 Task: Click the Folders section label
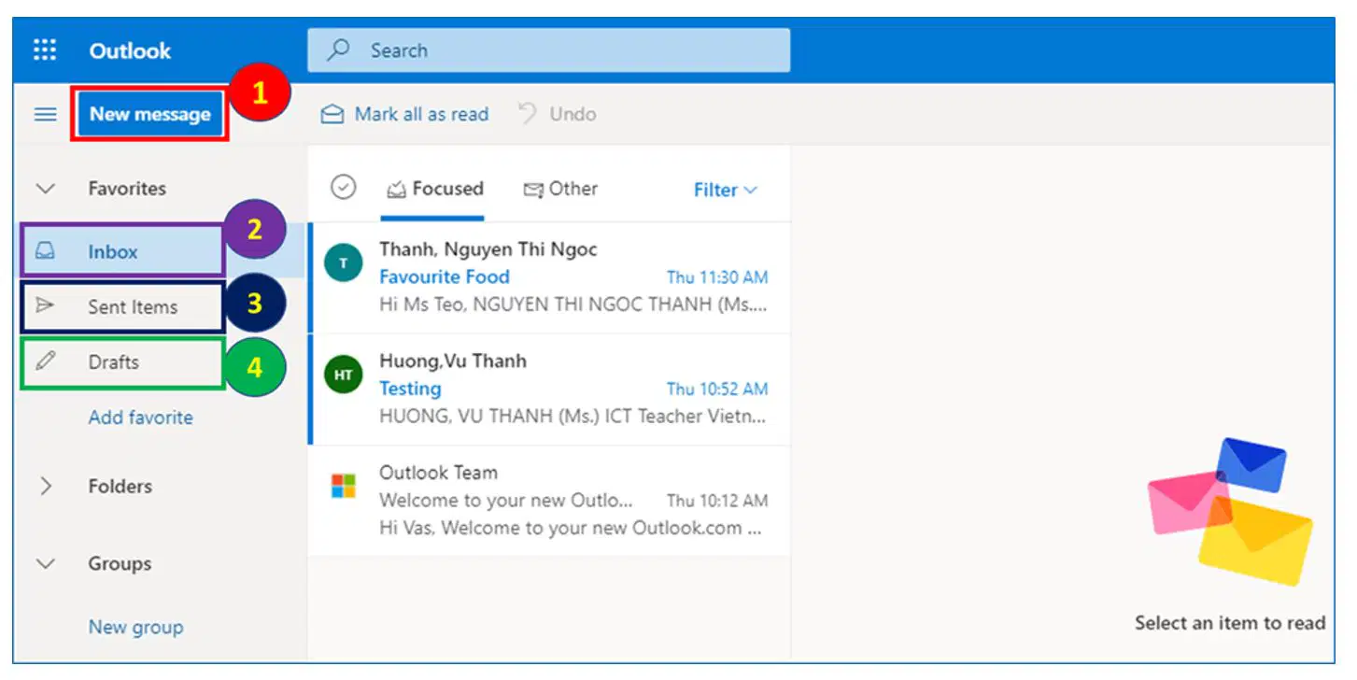coord(120,487)
